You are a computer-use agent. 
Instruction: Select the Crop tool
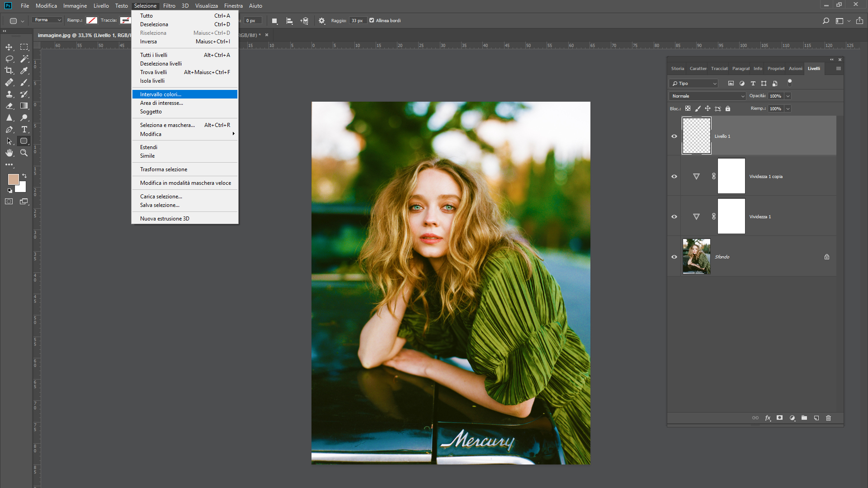click(9, 70)
